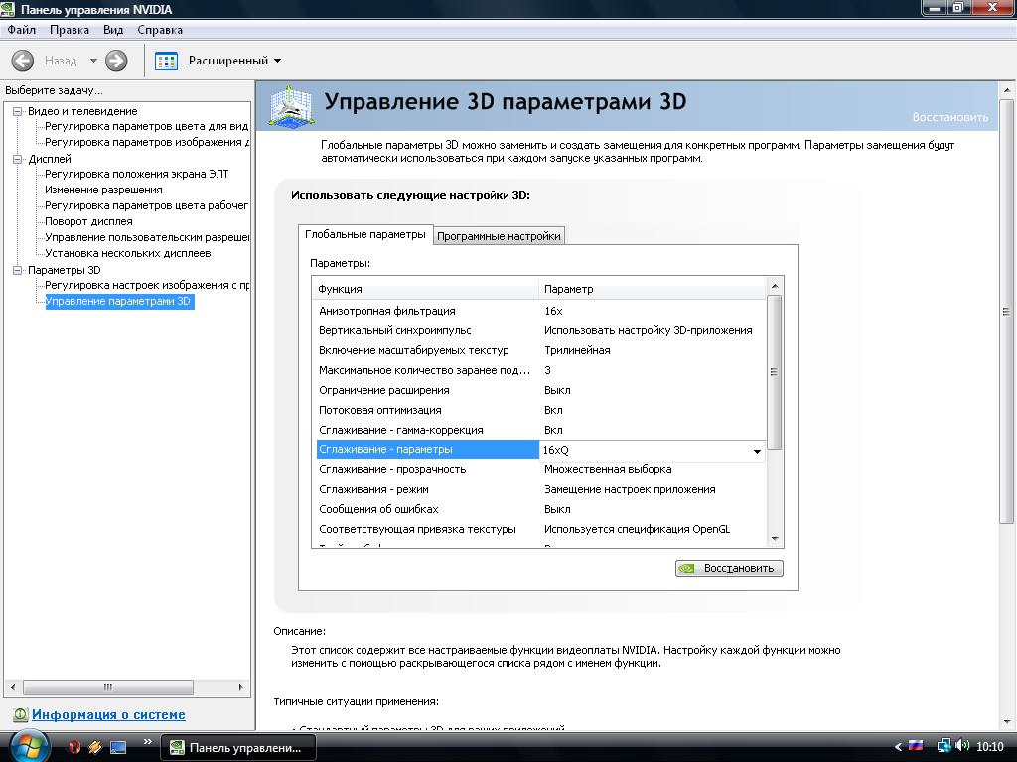The width and height of the screenshot is (1017, 762).
Task: Select Поворот дисплея task
Action: (x=88, y=221)
